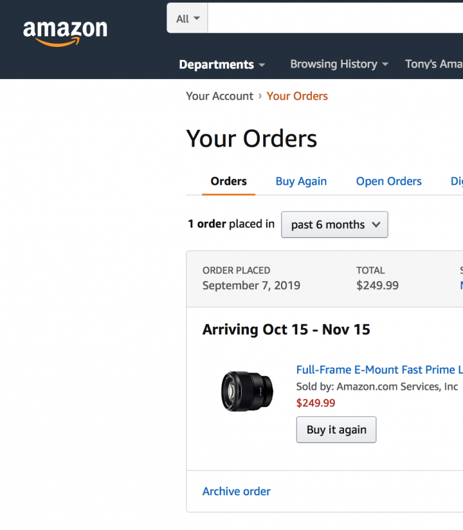Switch to the Buy Again tab

301,181
